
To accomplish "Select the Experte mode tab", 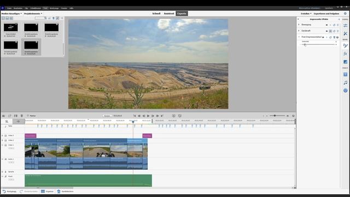I will coord(182,14).
